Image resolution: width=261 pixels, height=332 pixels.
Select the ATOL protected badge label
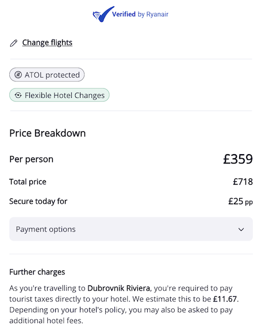coord(52,75)
